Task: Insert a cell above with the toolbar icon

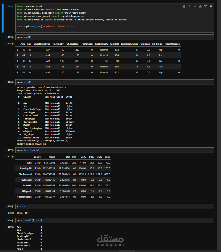Action: [x=200, y=6]
